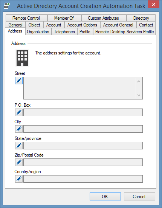Switch to the Organization tab
Image resolution: width=162 pixels, height=208 pixels.
click(38, 32)
